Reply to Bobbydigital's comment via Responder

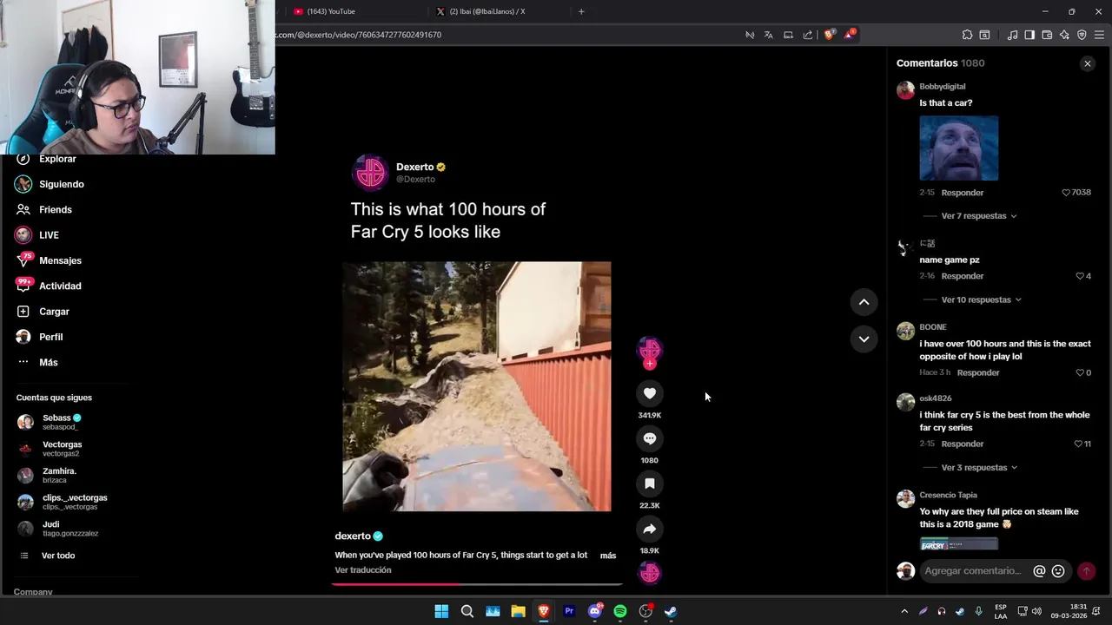click(x=962, y=193)
